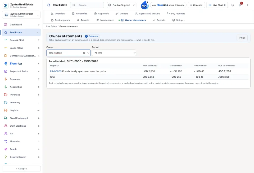Open the Approvals tab

[x=102, y=14]
